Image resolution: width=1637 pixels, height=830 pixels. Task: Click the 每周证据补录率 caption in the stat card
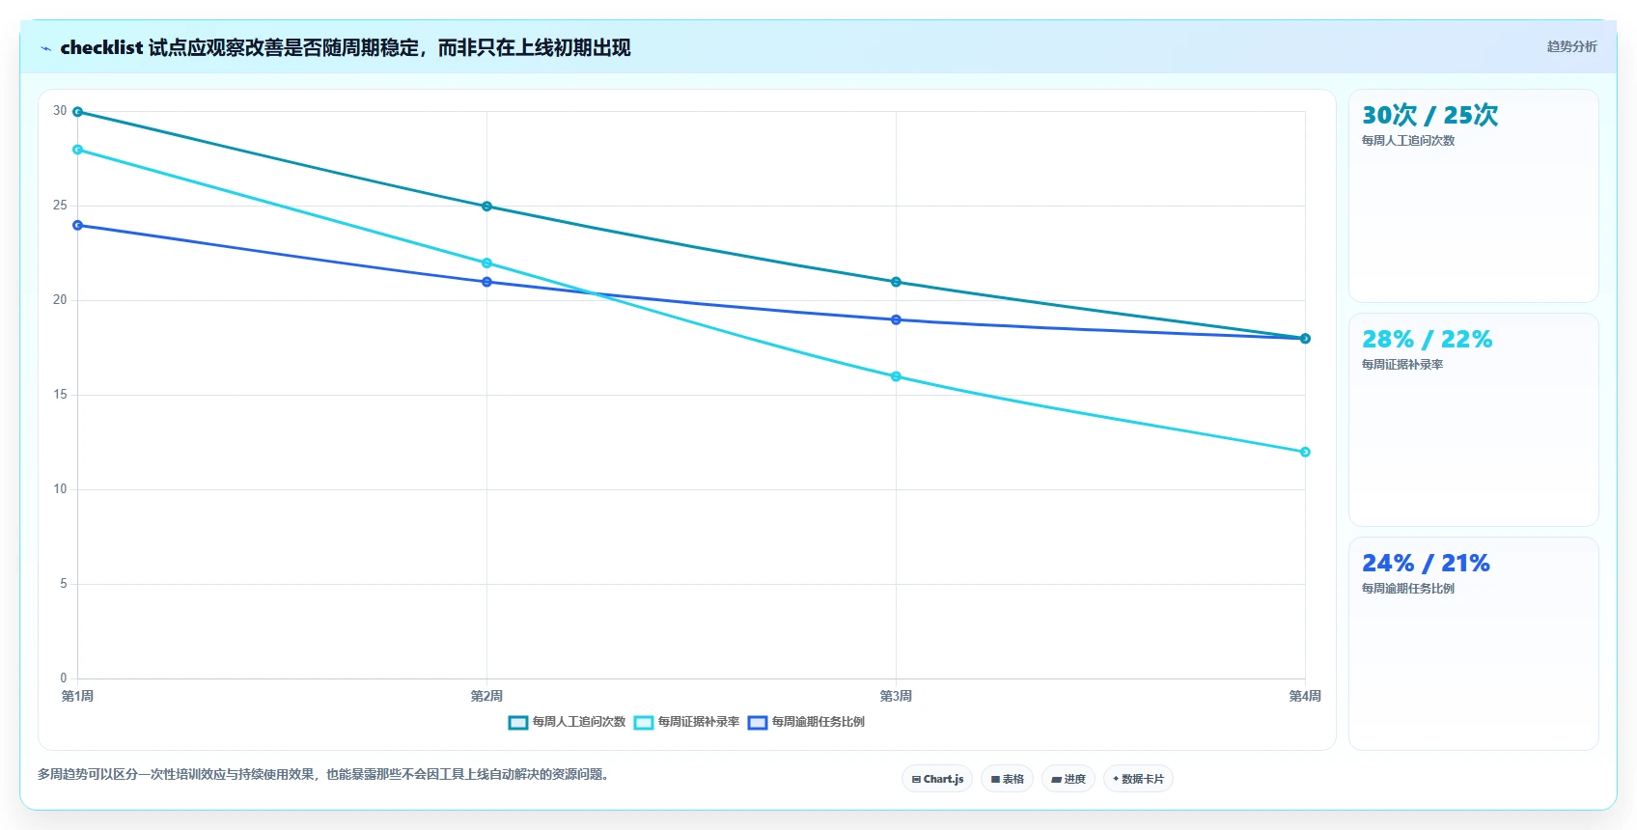tap(1402, 365)
